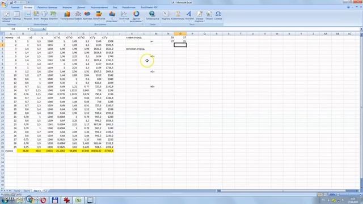Switch to the Разработчик tab
Image resolution: width=363 pixels, height=204 pixels.
coord(129,7)
